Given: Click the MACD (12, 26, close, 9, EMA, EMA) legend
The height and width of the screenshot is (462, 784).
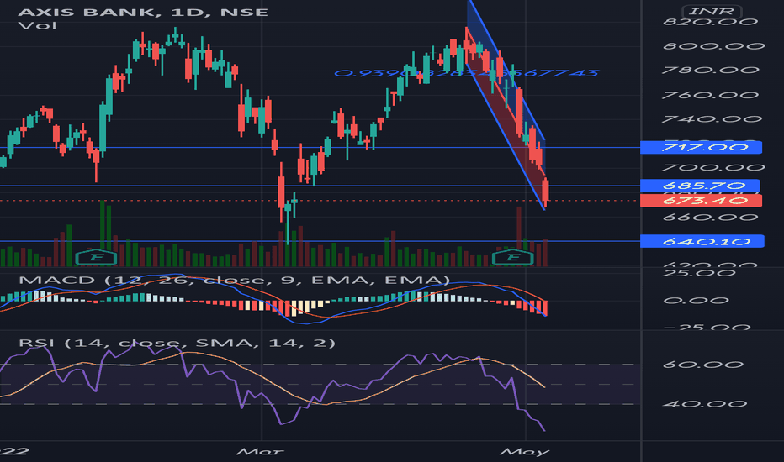Looking at the screenshot, I should (234, 280).
